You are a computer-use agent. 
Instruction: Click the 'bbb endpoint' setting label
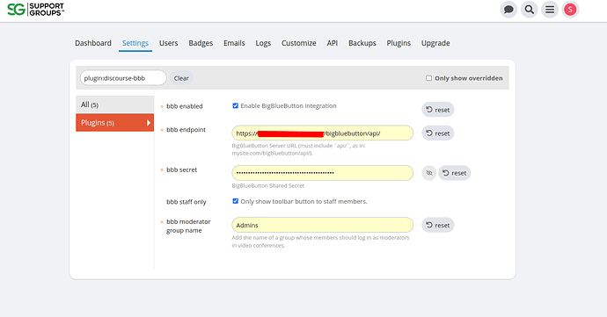pos(186,129)
